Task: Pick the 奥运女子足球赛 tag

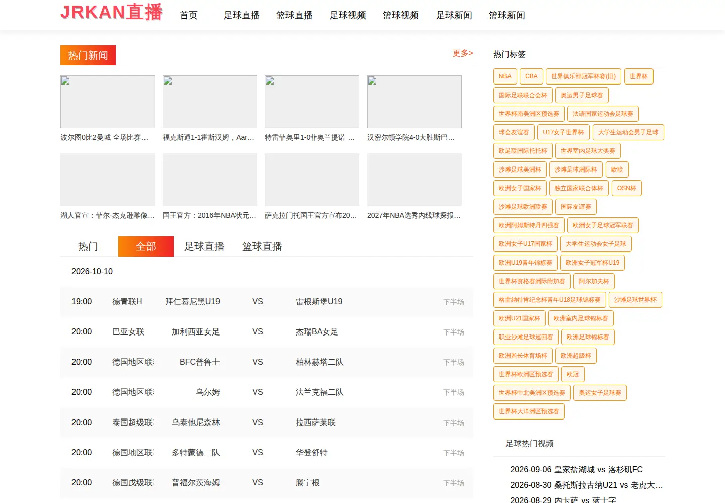Action: (x=600, y=393)
